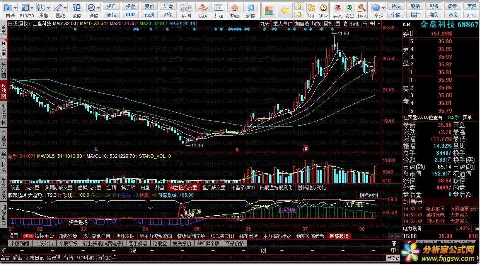Screen dimensions: 481x265
Task: Open the F10/F9 company info icon
Action: coord(24,8)
